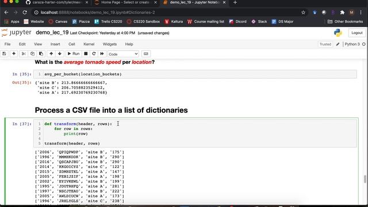Rename notebook title demo_lec_19
Image resolution: width=368 pixels, height=207 pixels.
pyautogui.click(x=52, y=33)
